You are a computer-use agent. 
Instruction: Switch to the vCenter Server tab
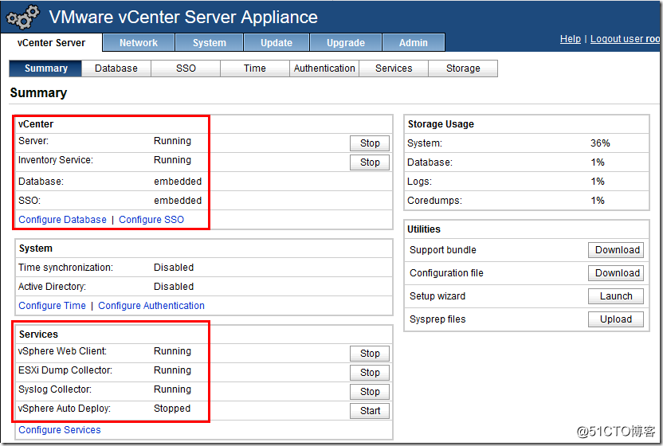[x=51, y=43]
